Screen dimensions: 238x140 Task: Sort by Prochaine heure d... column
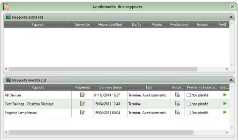(x=202, y=87)
